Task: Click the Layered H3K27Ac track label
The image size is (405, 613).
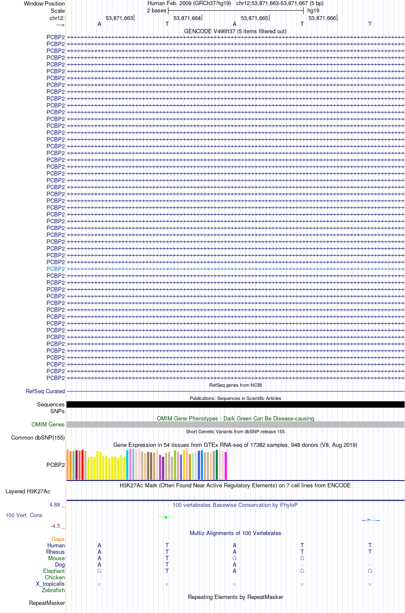Action: [28, 491]
